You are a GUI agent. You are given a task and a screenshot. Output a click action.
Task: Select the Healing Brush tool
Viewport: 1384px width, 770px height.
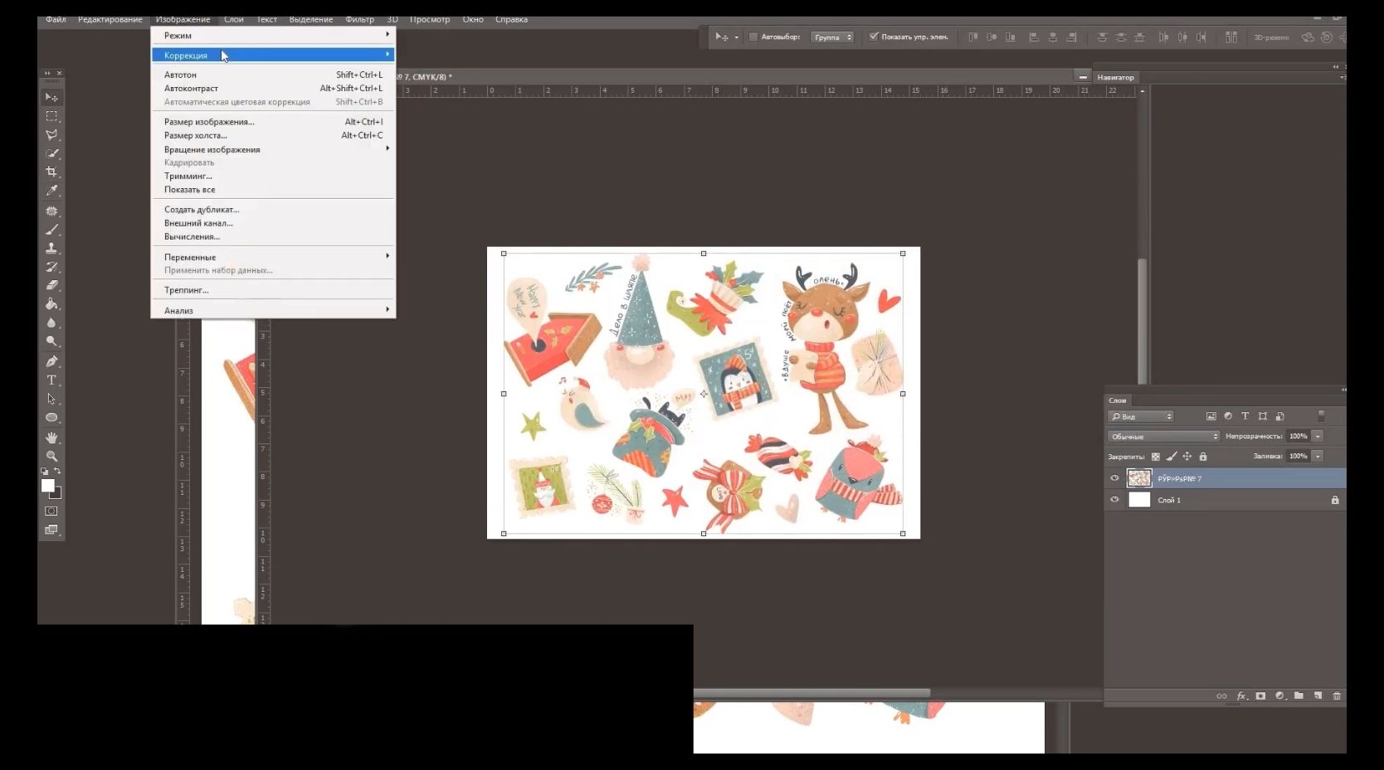click(x=51, y=211)
